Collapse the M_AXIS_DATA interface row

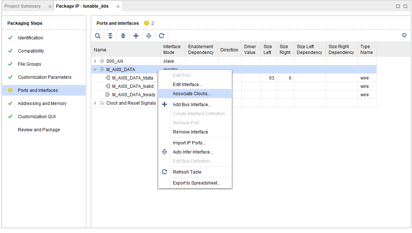[95, 69]
